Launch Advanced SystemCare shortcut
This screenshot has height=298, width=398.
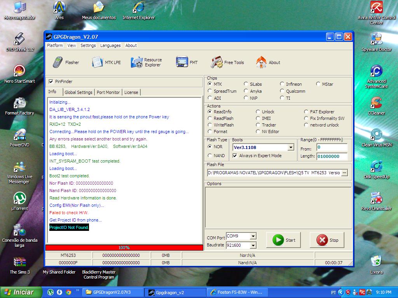(x=376, y=76)
